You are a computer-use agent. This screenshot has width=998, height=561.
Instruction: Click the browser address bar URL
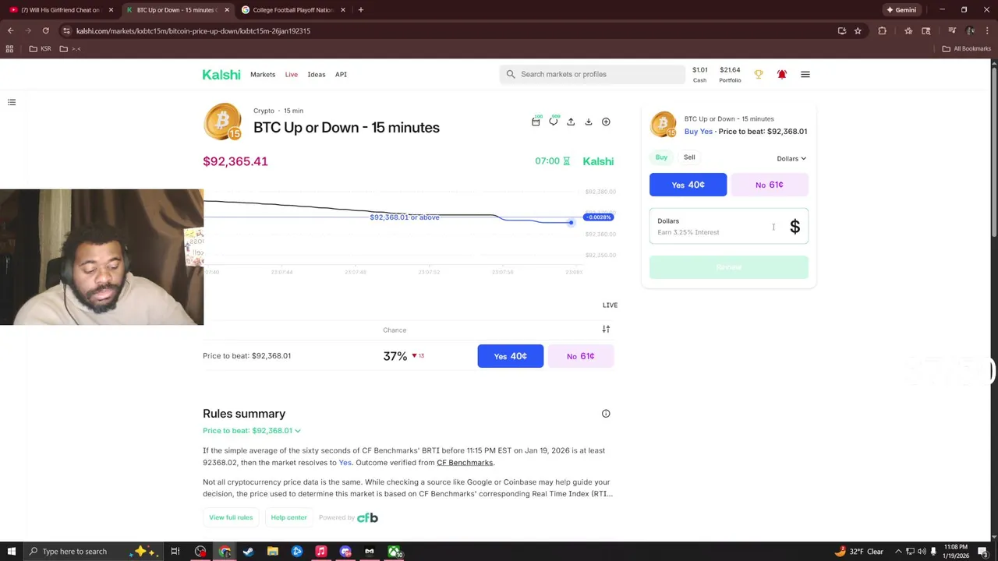click(193, 30)
